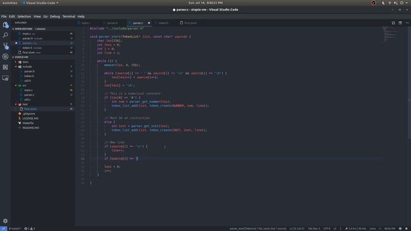The width and height of the screenshot is (411, 231).
Task: Click the feedback smiley in status bar
Action: tap(400, 228)
